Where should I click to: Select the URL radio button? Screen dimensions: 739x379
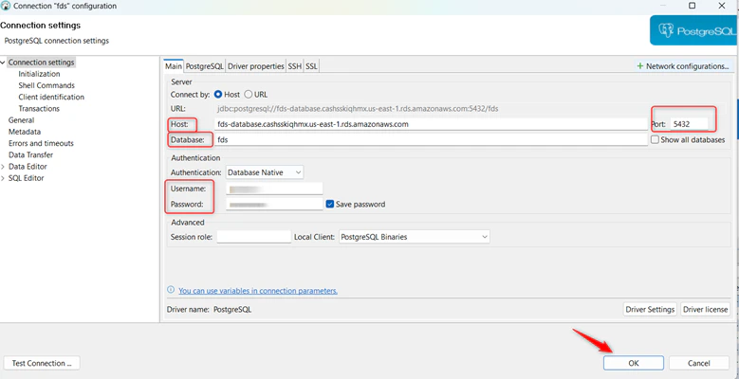pyautogui.click(x=249, y=94)
